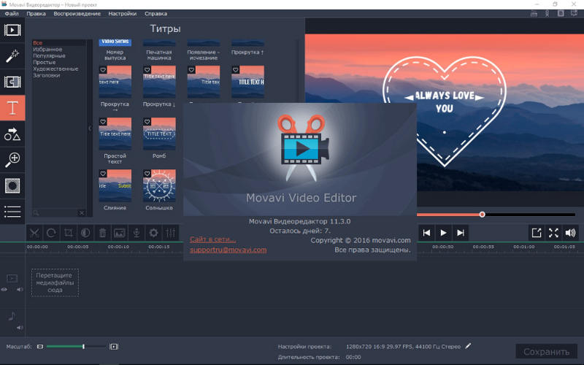Open the Сайт в сети link

coord(212,239)
